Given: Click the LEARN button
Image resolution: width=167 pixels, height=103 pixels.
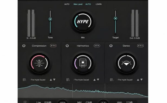Looking at the screenshot, I should click(x=98, y=4).
